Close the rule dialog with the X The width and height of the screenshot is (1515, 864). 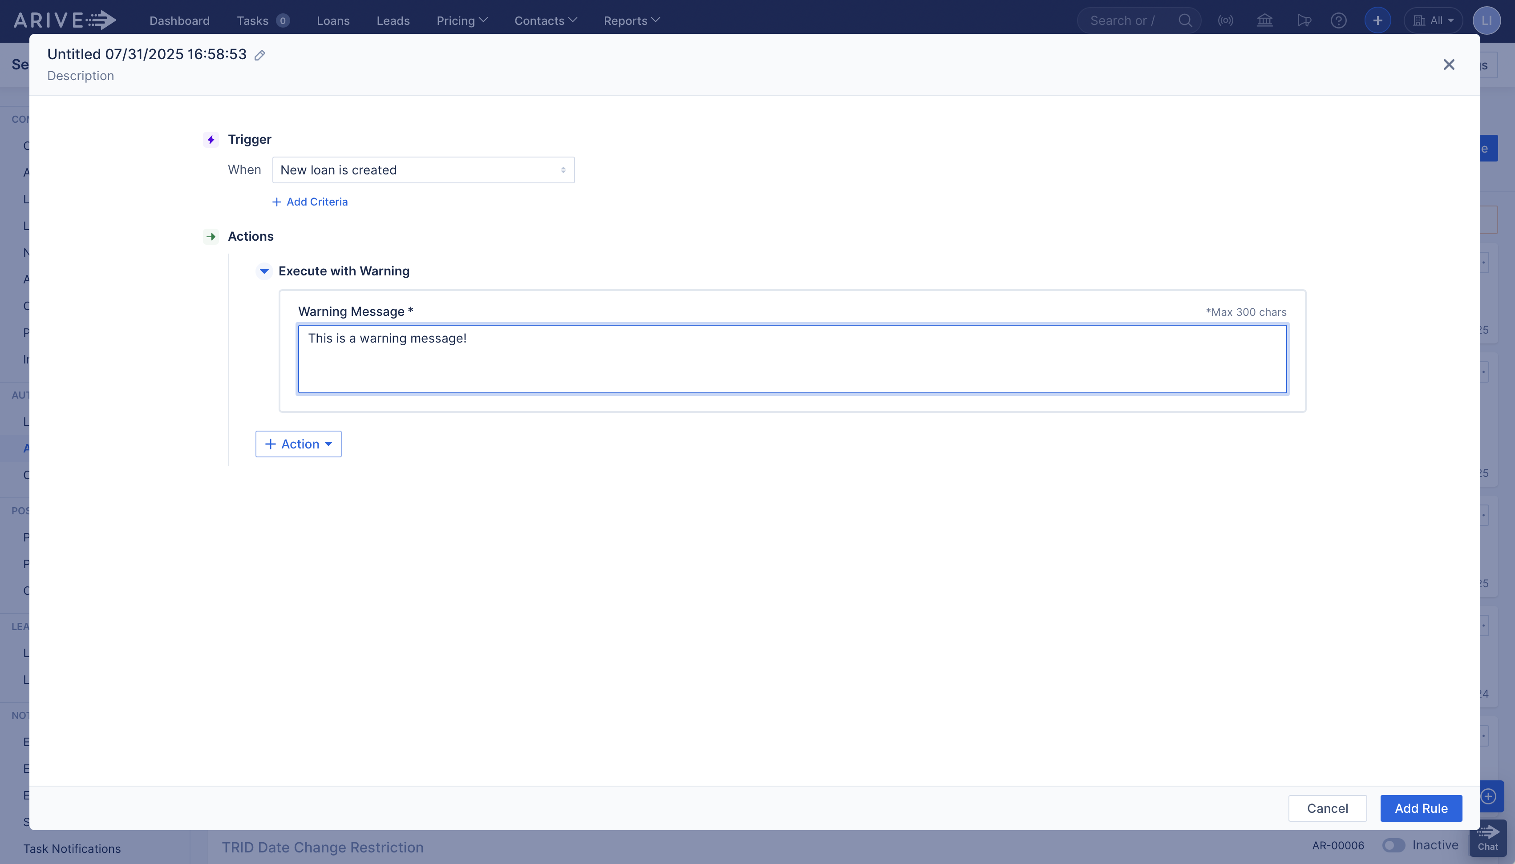(x=1449, y=65)
